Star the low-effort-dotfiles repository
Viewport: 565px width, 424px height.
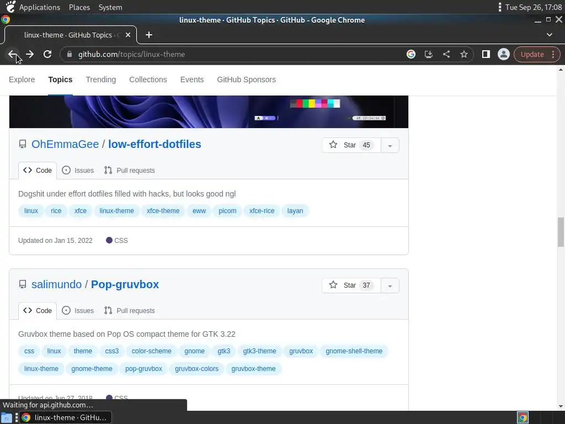coord(351,145)
